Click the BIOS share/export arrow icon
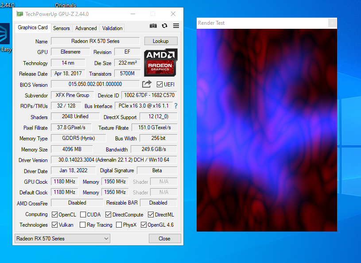 [147, 84]
